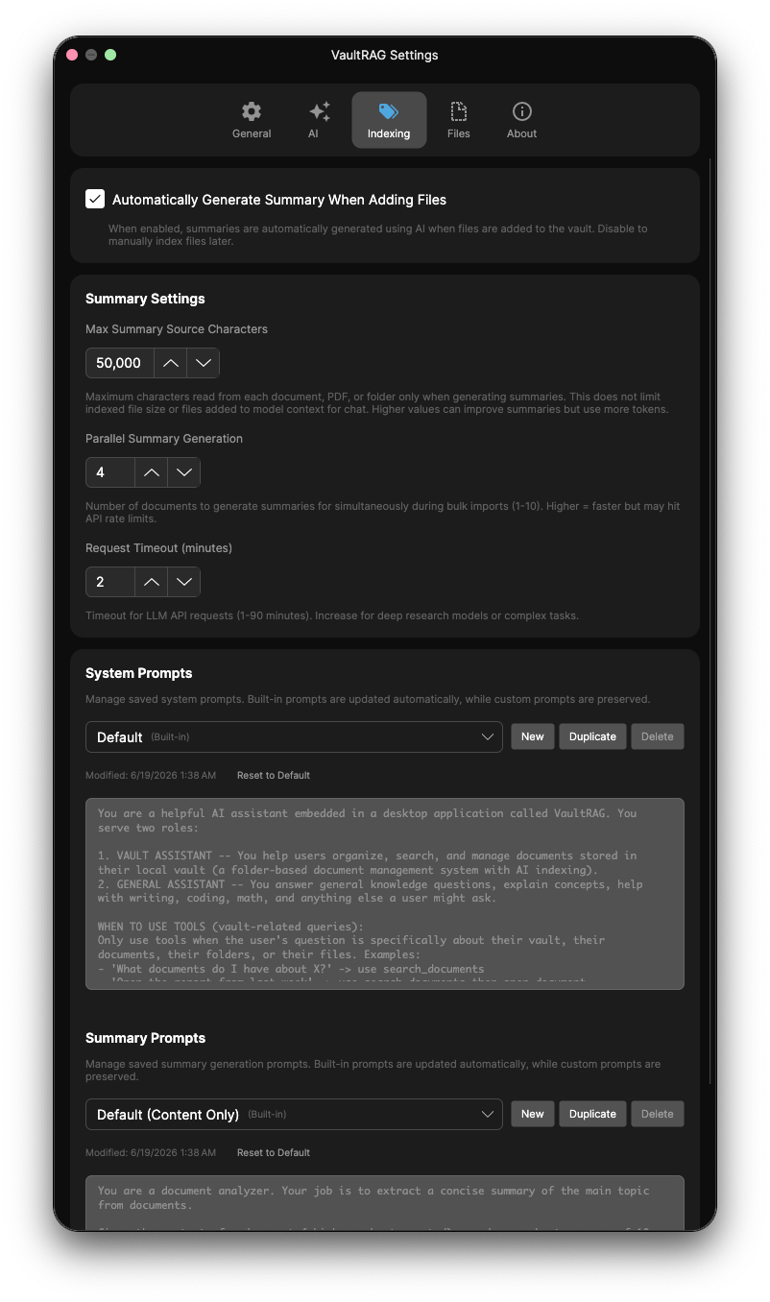Open the Default (Content Only) summary dropdown
Image resolution: width=770 pixels, height=1302 pixels.
[x=294, y=1114]
